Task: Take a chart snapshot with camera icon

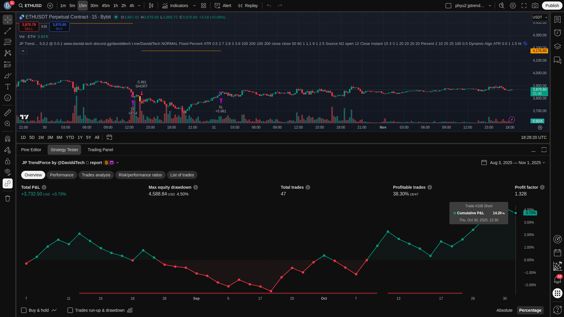Action: pos(535,6)
